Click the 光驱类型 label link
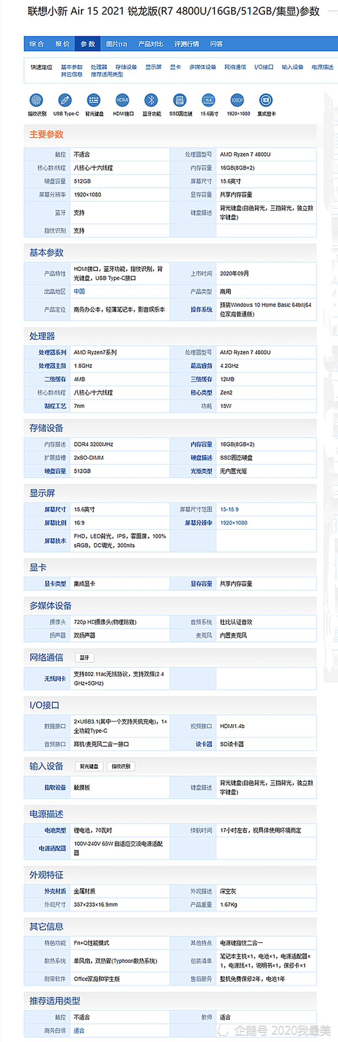 tap(202, 471)
